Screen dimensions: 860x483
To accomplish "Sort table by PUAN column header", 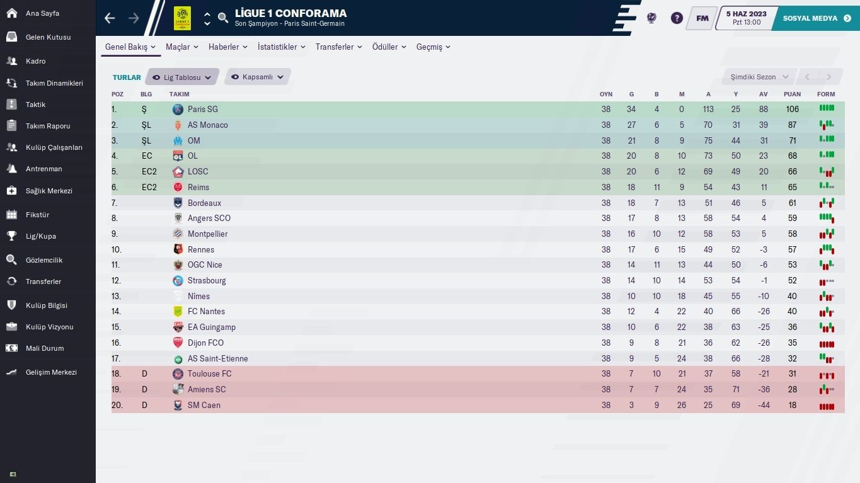I will click(x=792, y=94).
